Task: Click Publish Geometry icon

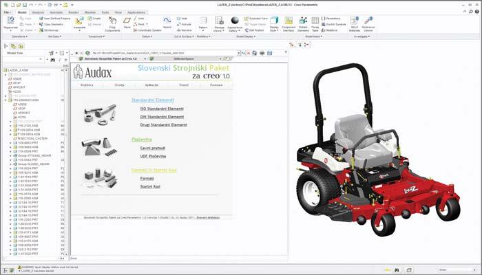Action: pyautogui.click(x=303, y=21)
